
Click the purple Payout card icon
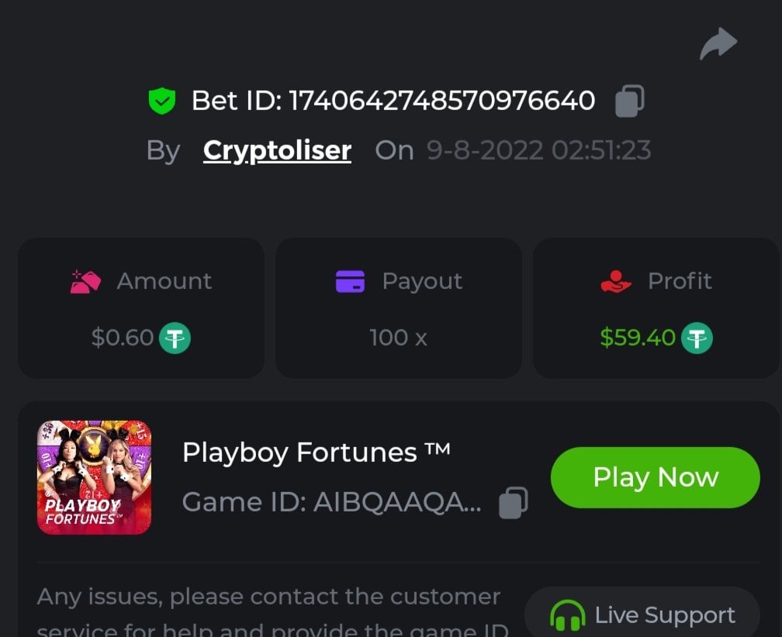click(x=350, y=281)
